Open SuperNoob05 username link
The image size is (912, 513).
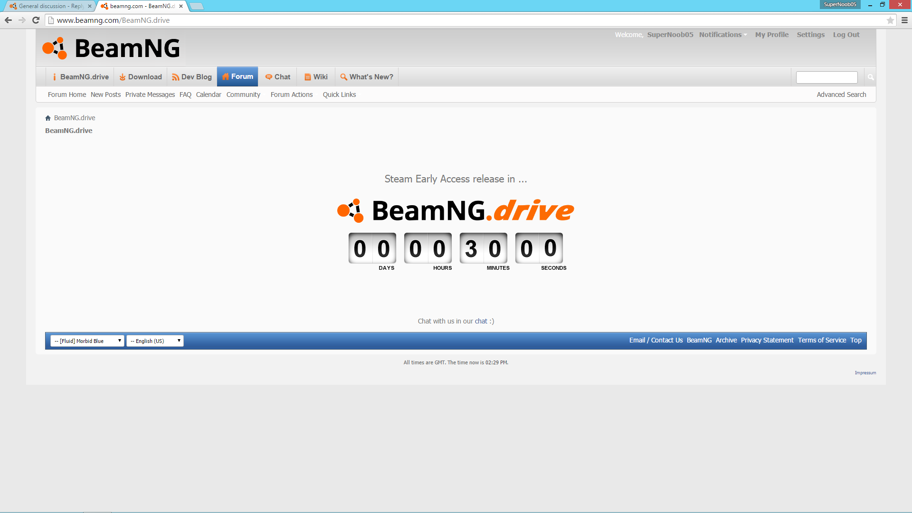[670, 35]
